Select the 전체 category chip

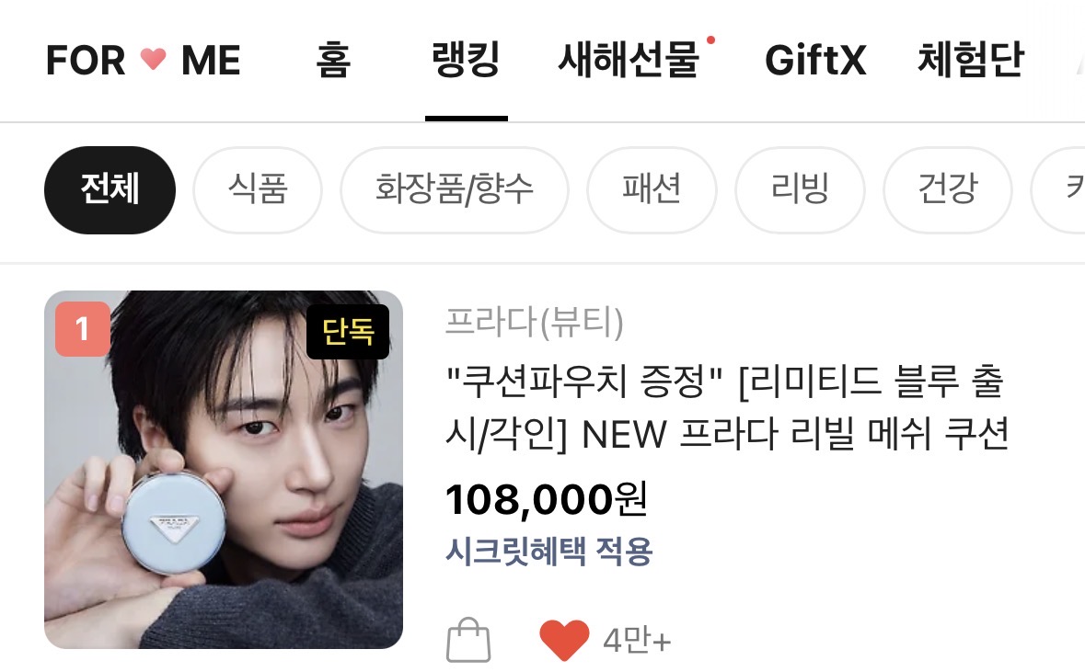click(x=110, y=190)
